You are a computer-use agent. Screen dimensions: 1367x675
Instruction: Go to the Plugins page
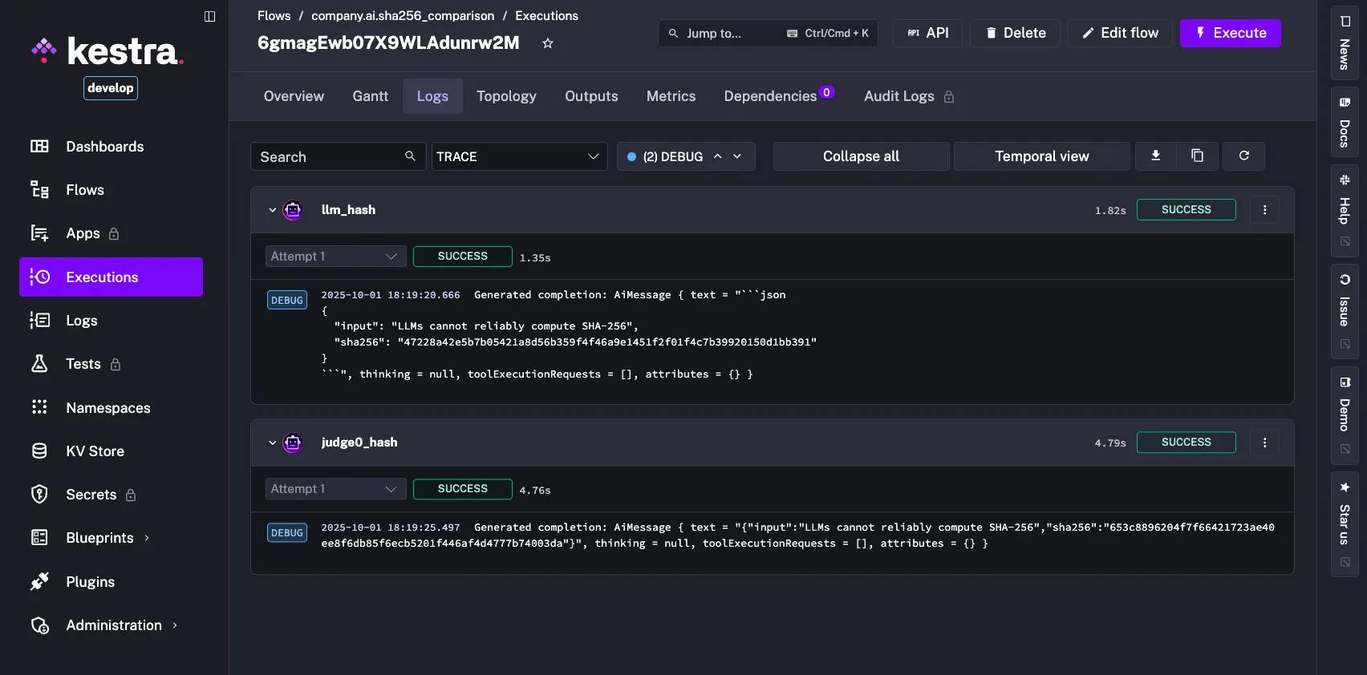point(90,582)
